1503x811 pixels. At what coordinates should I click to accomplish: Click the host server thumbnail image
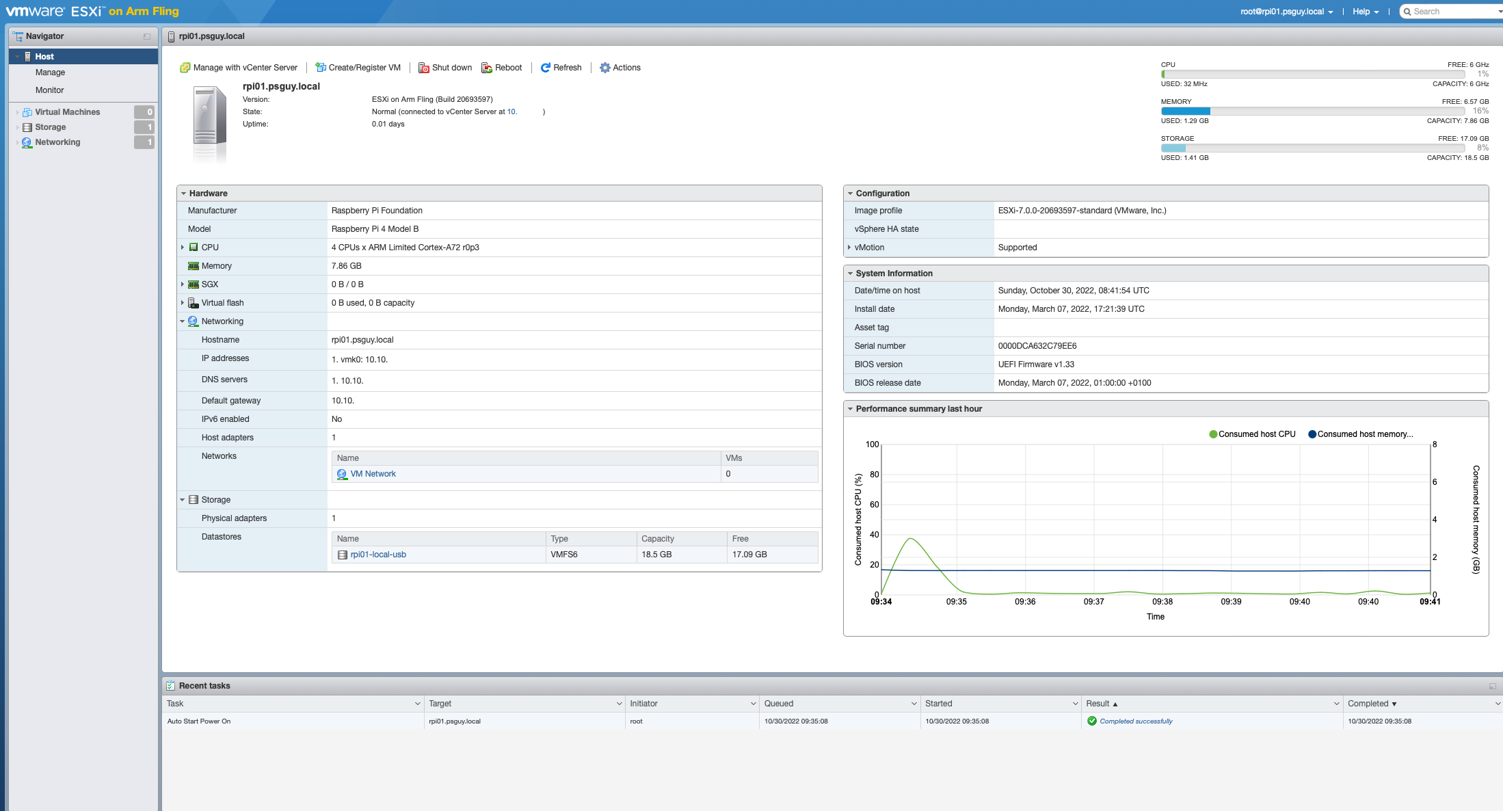[x=209, y=123]
